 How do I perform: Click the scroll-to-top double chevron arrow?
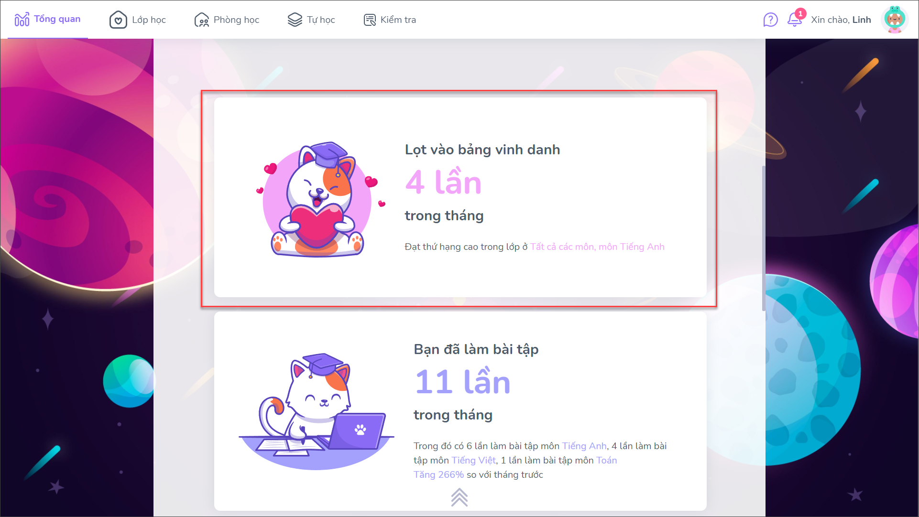pyautogui.click(x=459, y=497)
